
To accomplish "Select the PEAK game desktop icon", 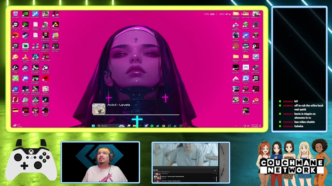I will coord(256,58).
